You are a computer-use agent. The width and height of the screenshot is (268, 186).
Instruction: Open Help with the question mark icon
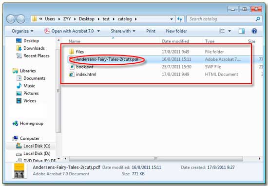click(254, 31)
